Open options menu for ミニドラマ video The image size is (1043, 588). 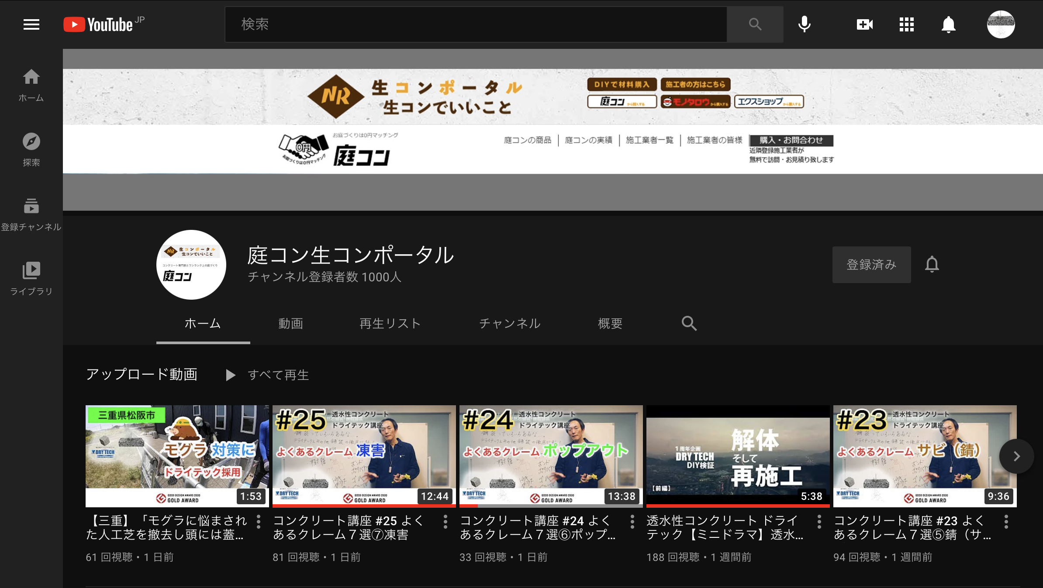point(819,522)
